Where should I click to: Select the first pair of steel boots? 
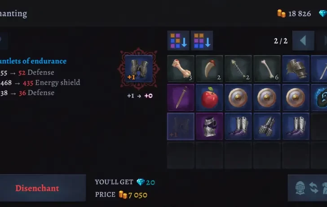238,126
